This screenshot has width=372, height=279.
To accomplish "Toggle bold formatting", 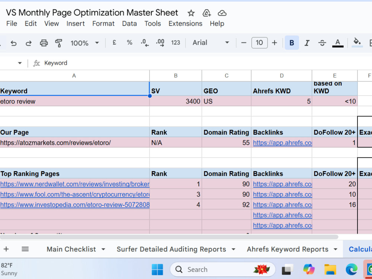I will pyautogui.click(x=292, y=43).
